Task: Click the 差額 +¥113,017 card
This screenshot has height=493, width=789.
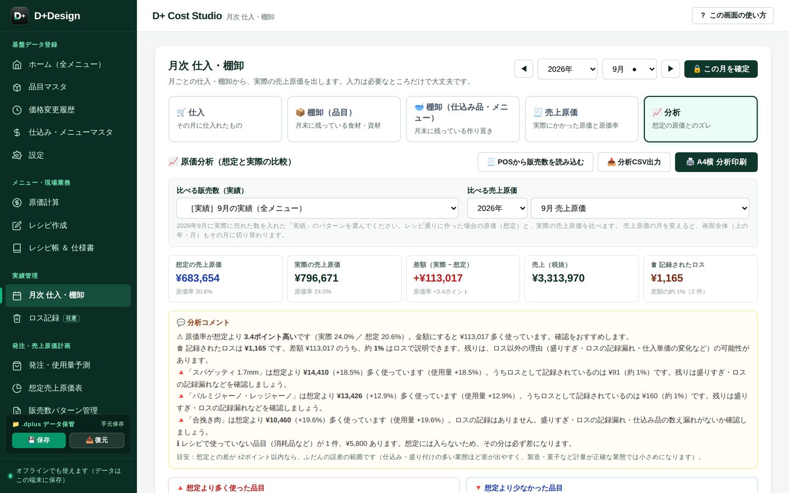Action: pos(463,279)
